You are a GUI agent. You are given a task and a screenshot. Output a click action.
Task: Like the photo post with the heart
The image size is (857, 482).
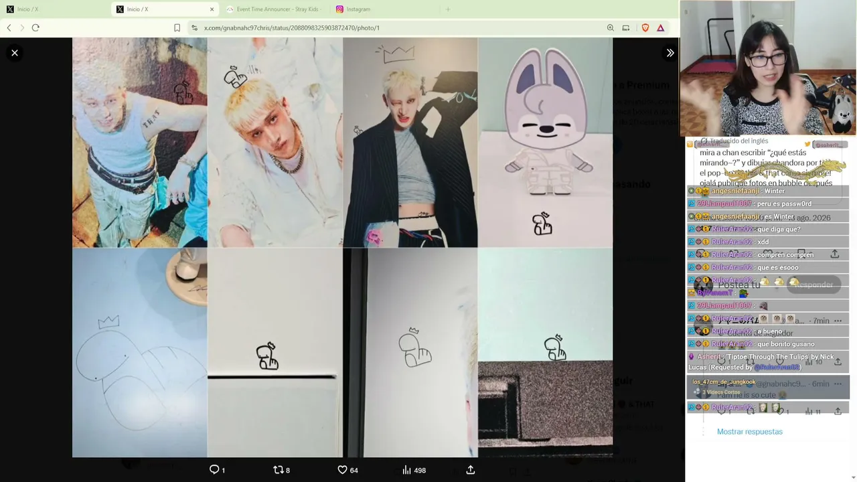(347, 470)
